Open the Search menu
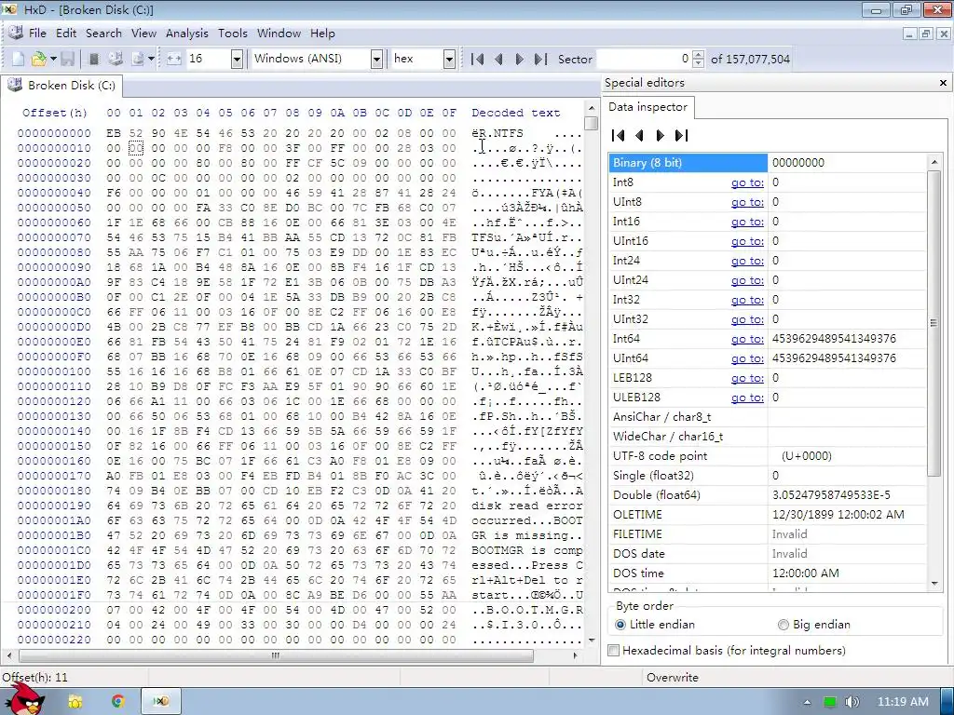 coord(103,34)
